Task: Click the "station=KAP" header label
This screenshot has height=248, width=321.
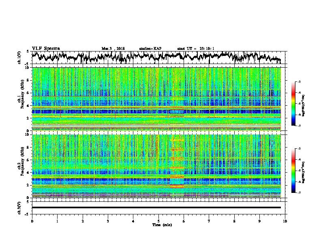Action: (150, 49)
